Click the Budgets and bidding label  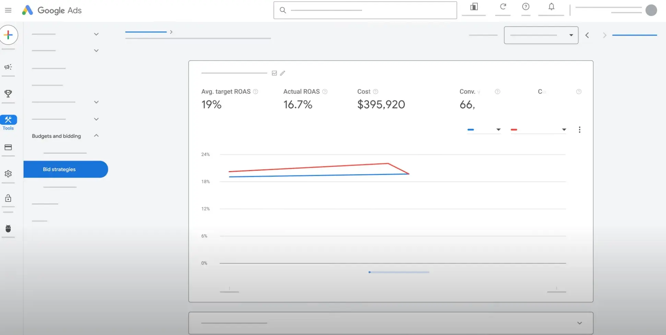(x=56, y=136)
